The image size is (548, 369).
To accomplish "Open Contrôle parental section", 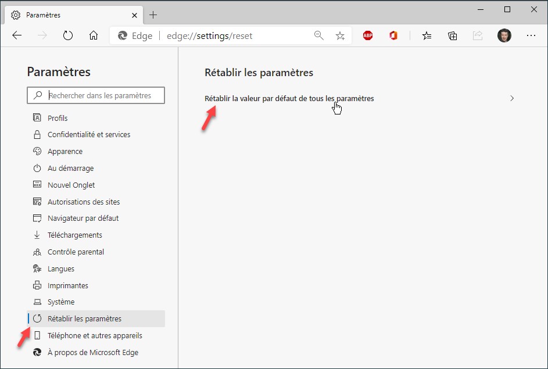I will coord(96,252).
